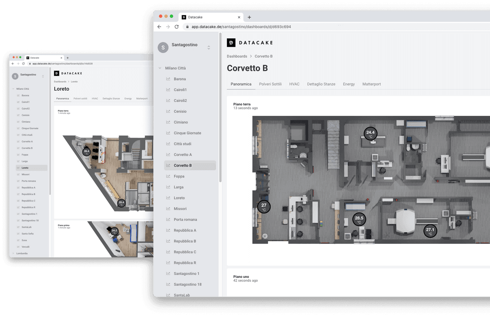Click the chart icon beside Cairoli1 in the front window
The width and height of the screenshot is (490, 317).
pyautogui.click(x=168, y=90)
